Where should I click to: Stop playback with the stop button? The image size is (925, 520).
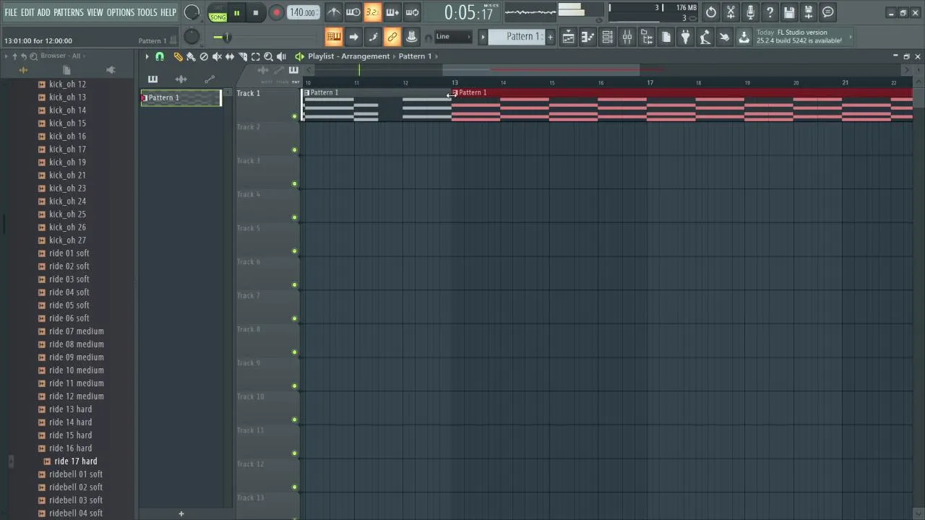pos(256,12)
